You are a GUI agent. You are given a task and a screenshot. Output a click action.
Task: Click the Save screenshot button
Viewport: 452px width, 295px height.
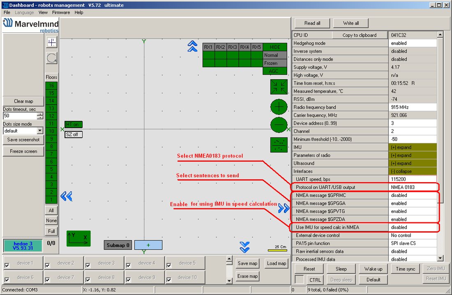(x=23, y=139)
